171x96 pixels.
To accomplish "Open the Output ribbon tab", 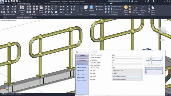I will coord(34,4).
